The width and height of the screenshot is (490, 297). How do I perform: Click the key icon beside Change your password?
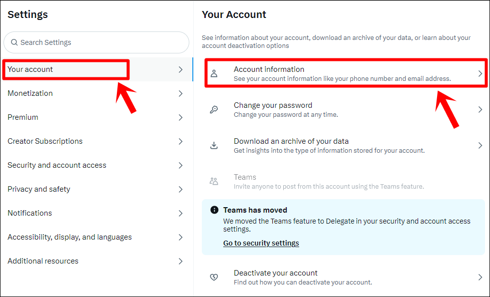click(214, 109)
